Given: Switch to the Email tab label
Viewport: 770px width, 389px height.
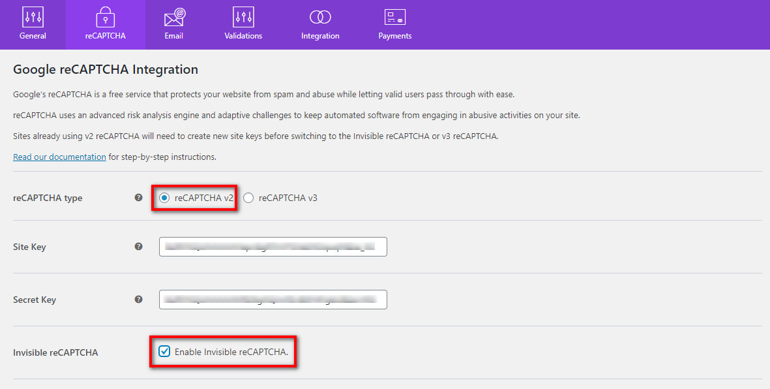Looking at the screenshot, I should point(174,36).
